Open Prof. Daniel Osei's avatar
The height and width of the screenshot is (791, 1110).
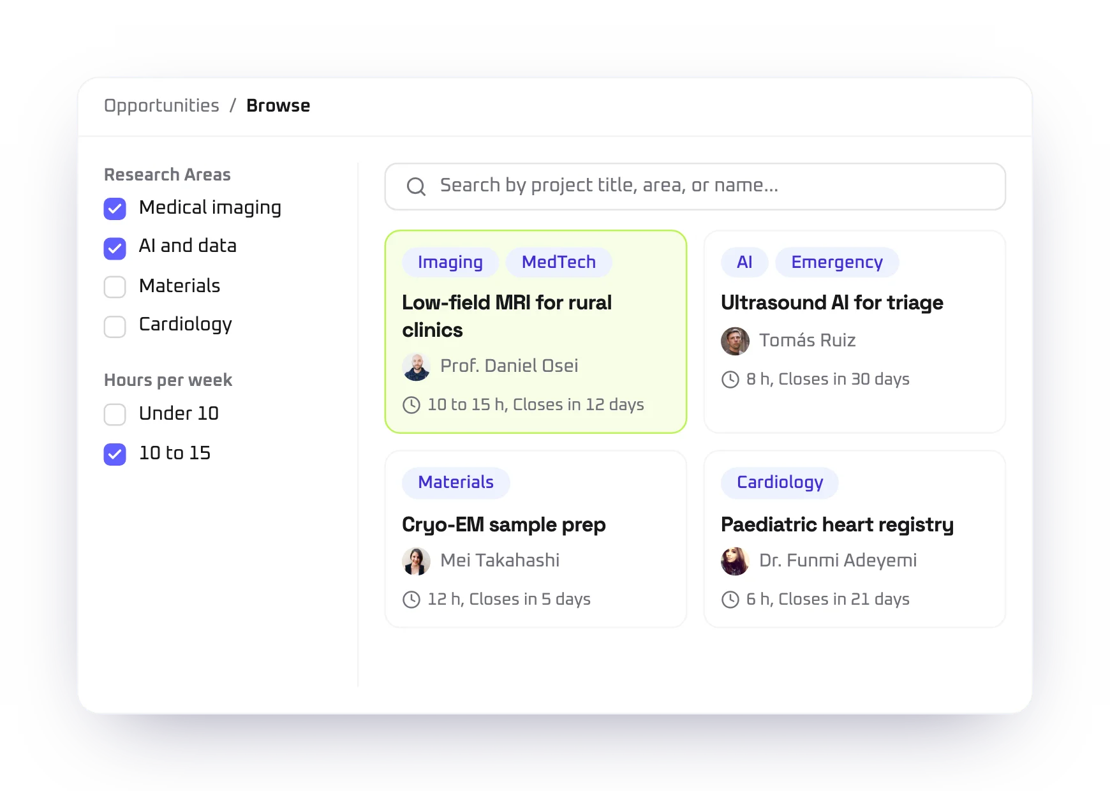[417, 367]
